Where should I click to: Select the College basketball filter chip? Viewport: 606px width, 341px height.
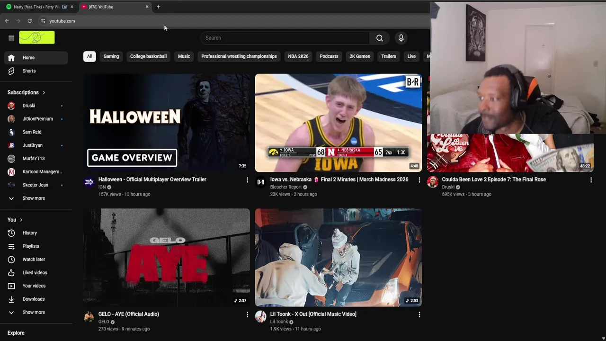(148, 56)
